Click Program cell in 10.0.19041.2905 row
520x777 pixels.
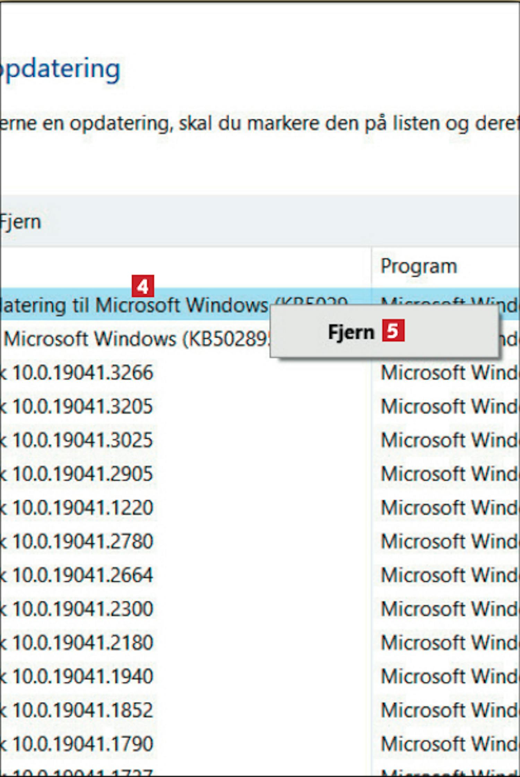tap(450, 474)
